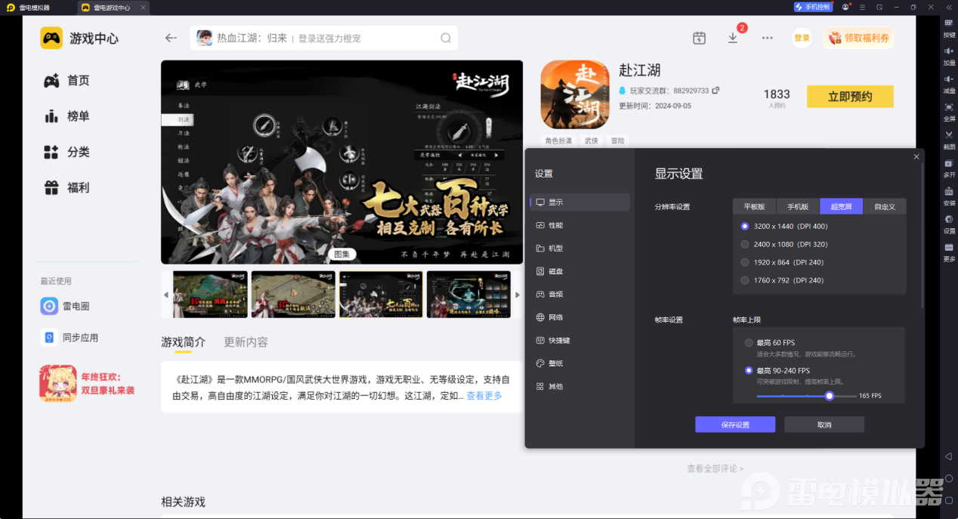Viewport: 958px width, 519px height.
Task: Switch resolution preset to 自定义
Action: tap(885, 206)
